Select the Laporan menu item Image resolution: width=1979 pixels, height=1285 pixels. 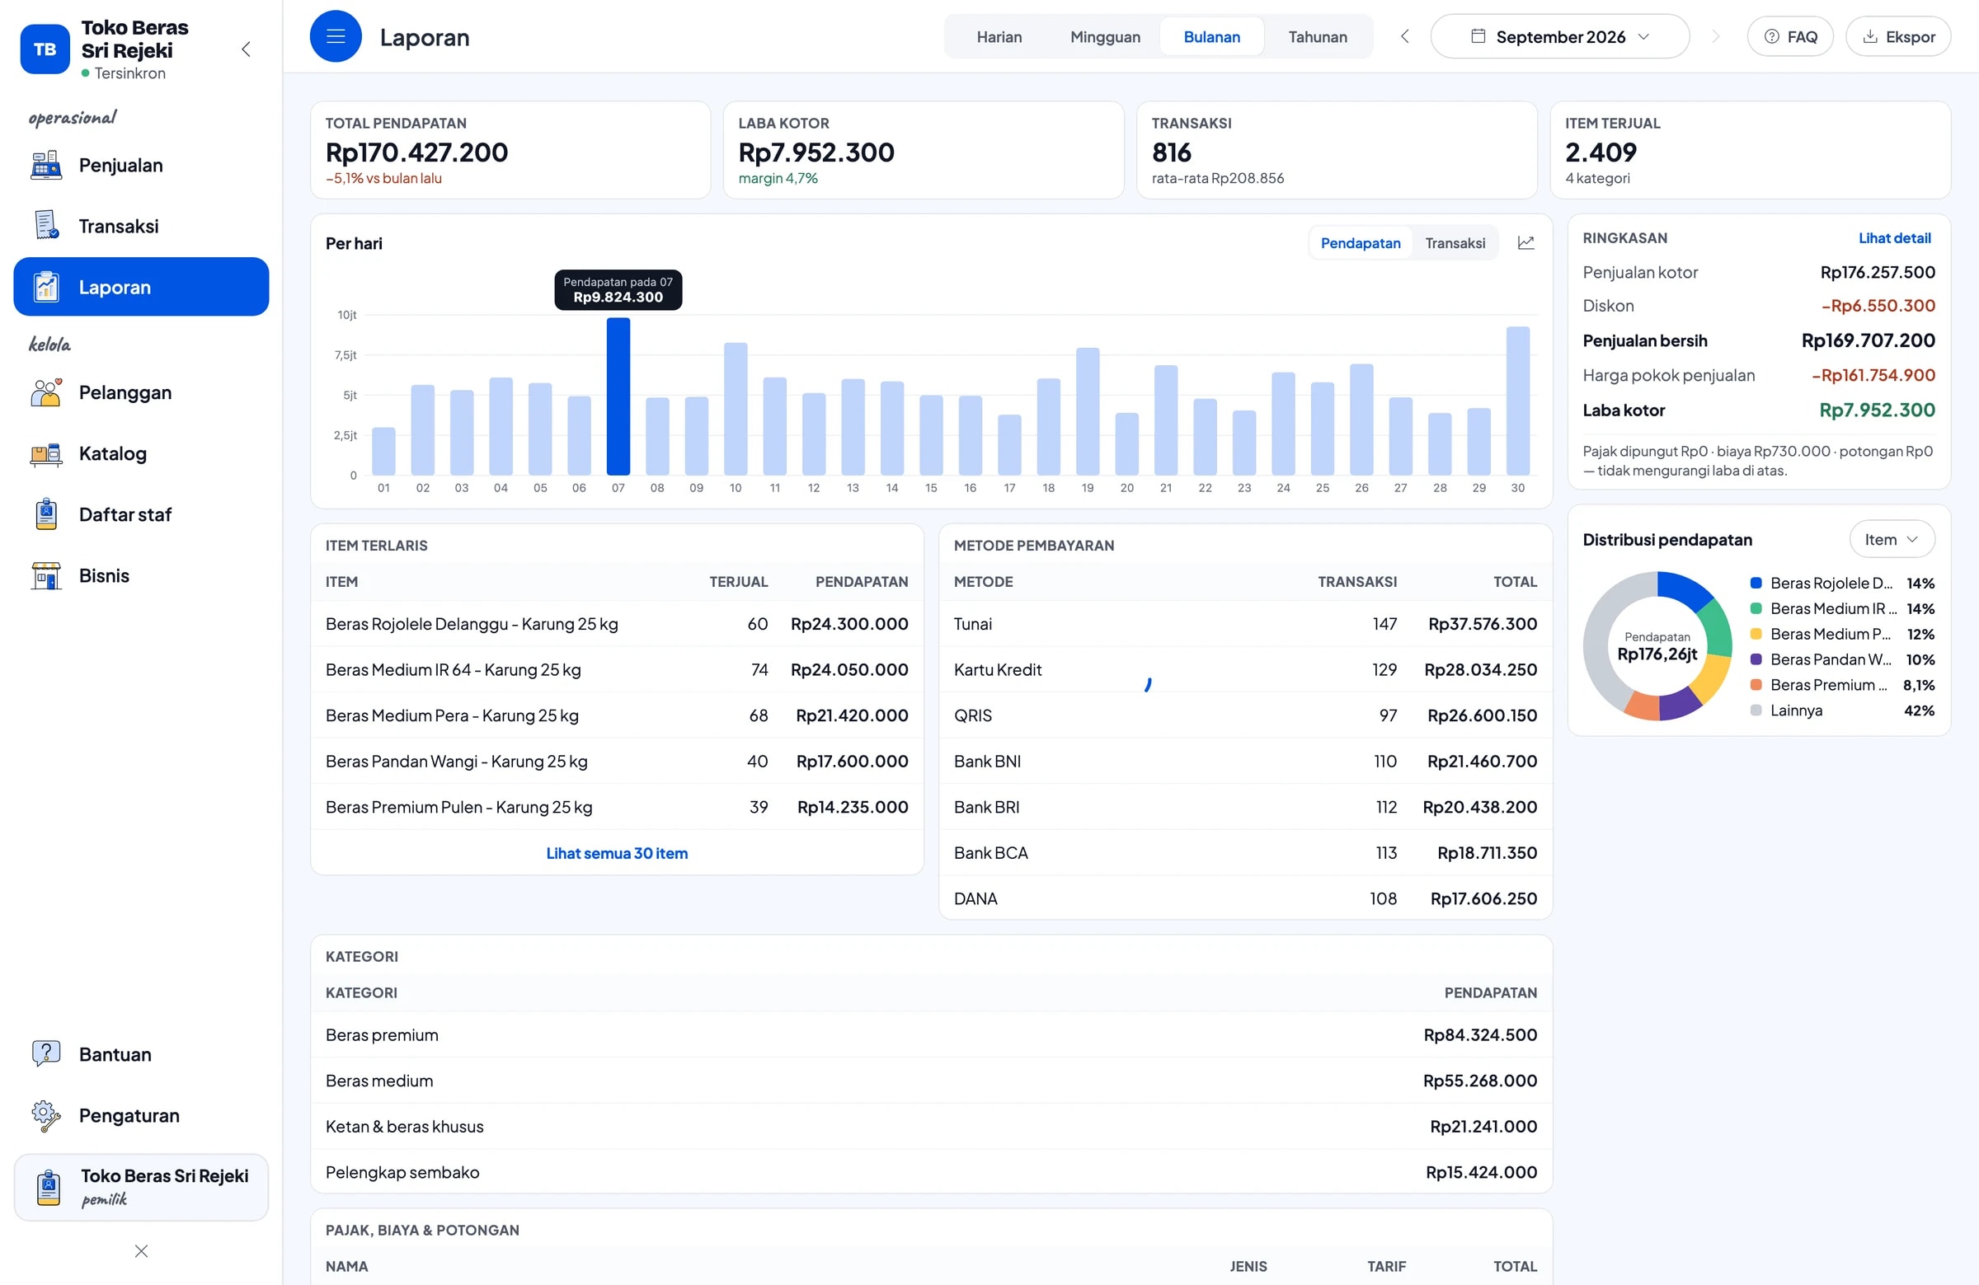click(x=141, y=287)
